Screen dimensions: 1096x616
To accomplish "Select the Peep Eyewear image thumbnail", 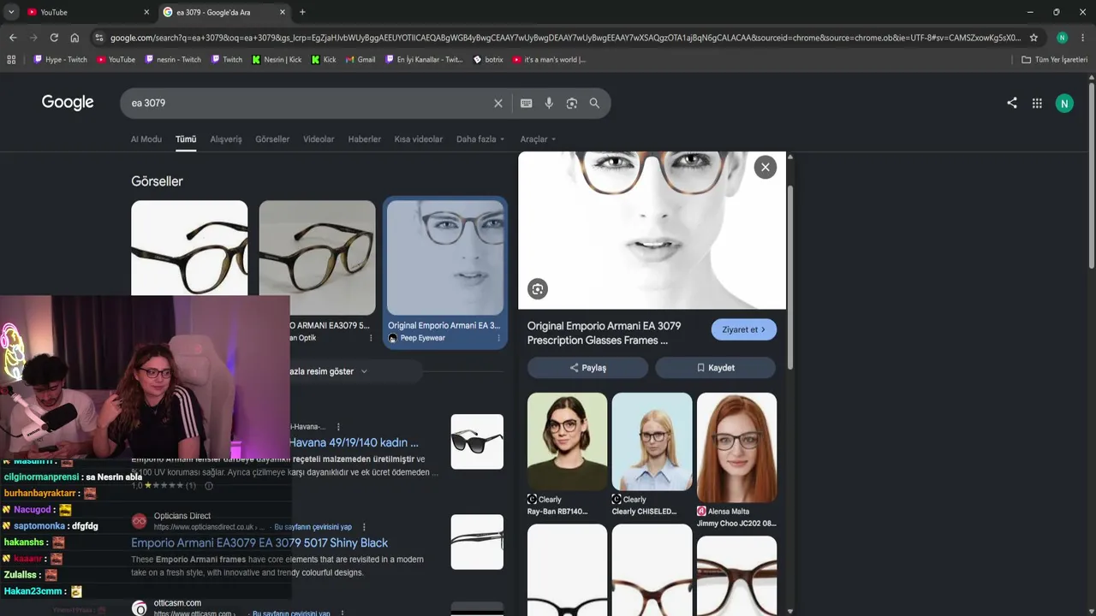I will click(x=445, y=258).
